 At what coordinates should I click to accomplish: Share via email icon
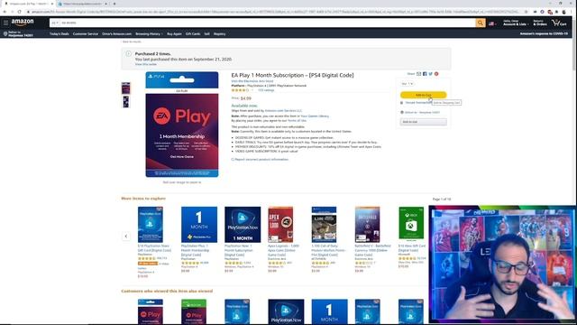click(x=418, y=74)
